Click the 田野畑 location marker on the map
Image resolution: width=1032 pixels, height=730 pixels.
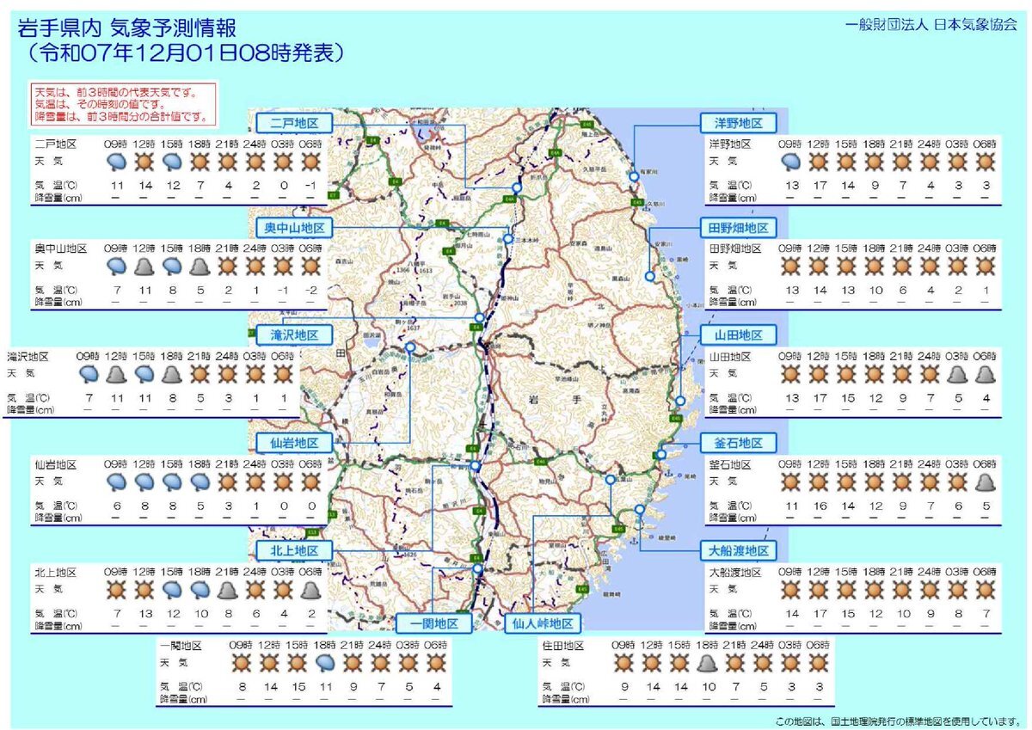[649, 277]
